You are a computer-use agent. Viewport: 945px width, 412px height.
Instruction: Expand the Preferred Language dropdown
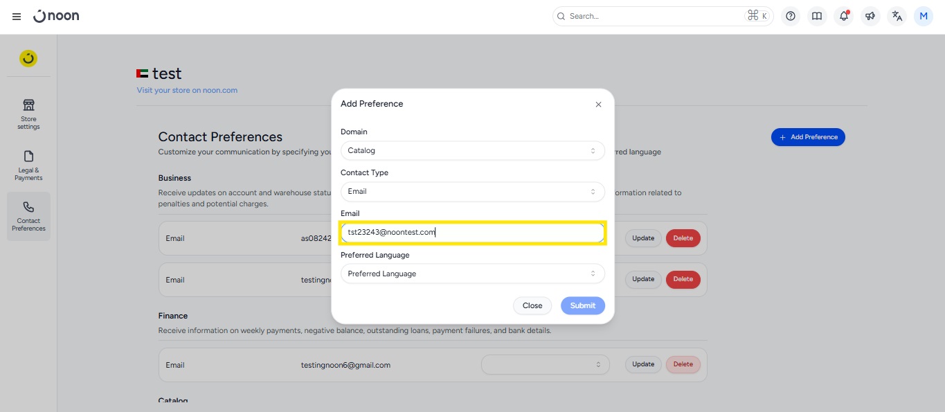coord(472,274)
